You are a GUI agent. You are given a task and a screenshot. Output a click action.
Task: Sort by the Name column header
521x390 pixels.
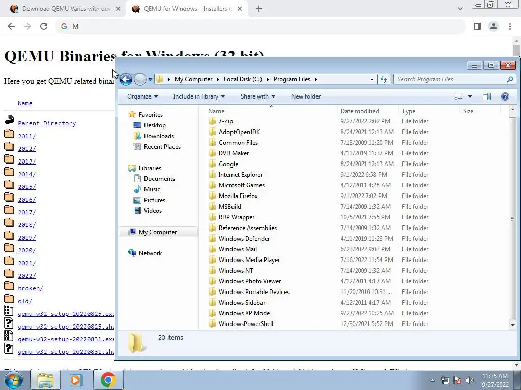(x=216, y=111)
